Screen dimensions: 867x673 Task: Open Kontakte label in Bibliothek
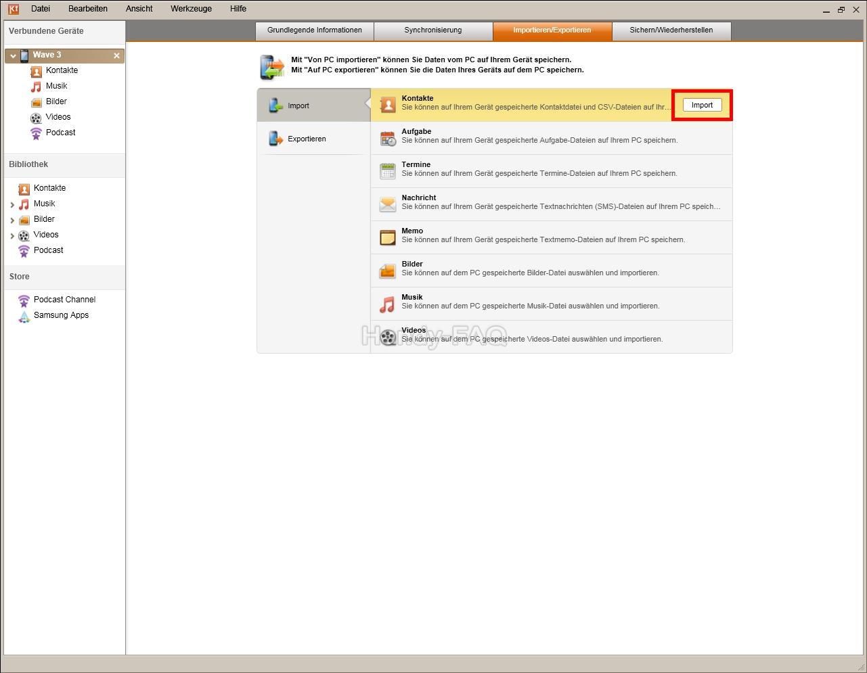[x=49, y=188]
